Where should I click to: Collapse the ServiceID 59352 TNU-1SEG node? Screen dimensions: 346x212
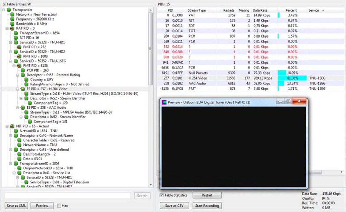pos(11,61)
